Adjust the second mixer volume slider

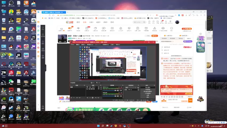coord(110,96)
